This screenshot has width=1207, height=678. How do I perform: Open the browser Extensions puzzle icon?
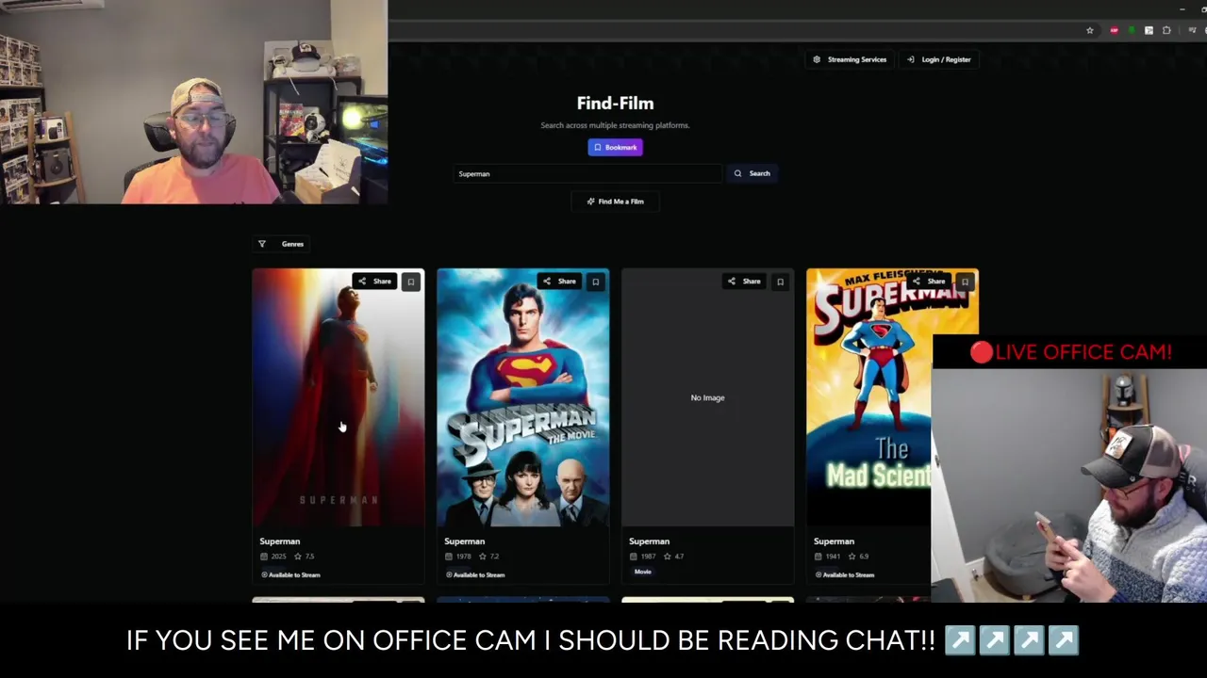(1166, 31)
